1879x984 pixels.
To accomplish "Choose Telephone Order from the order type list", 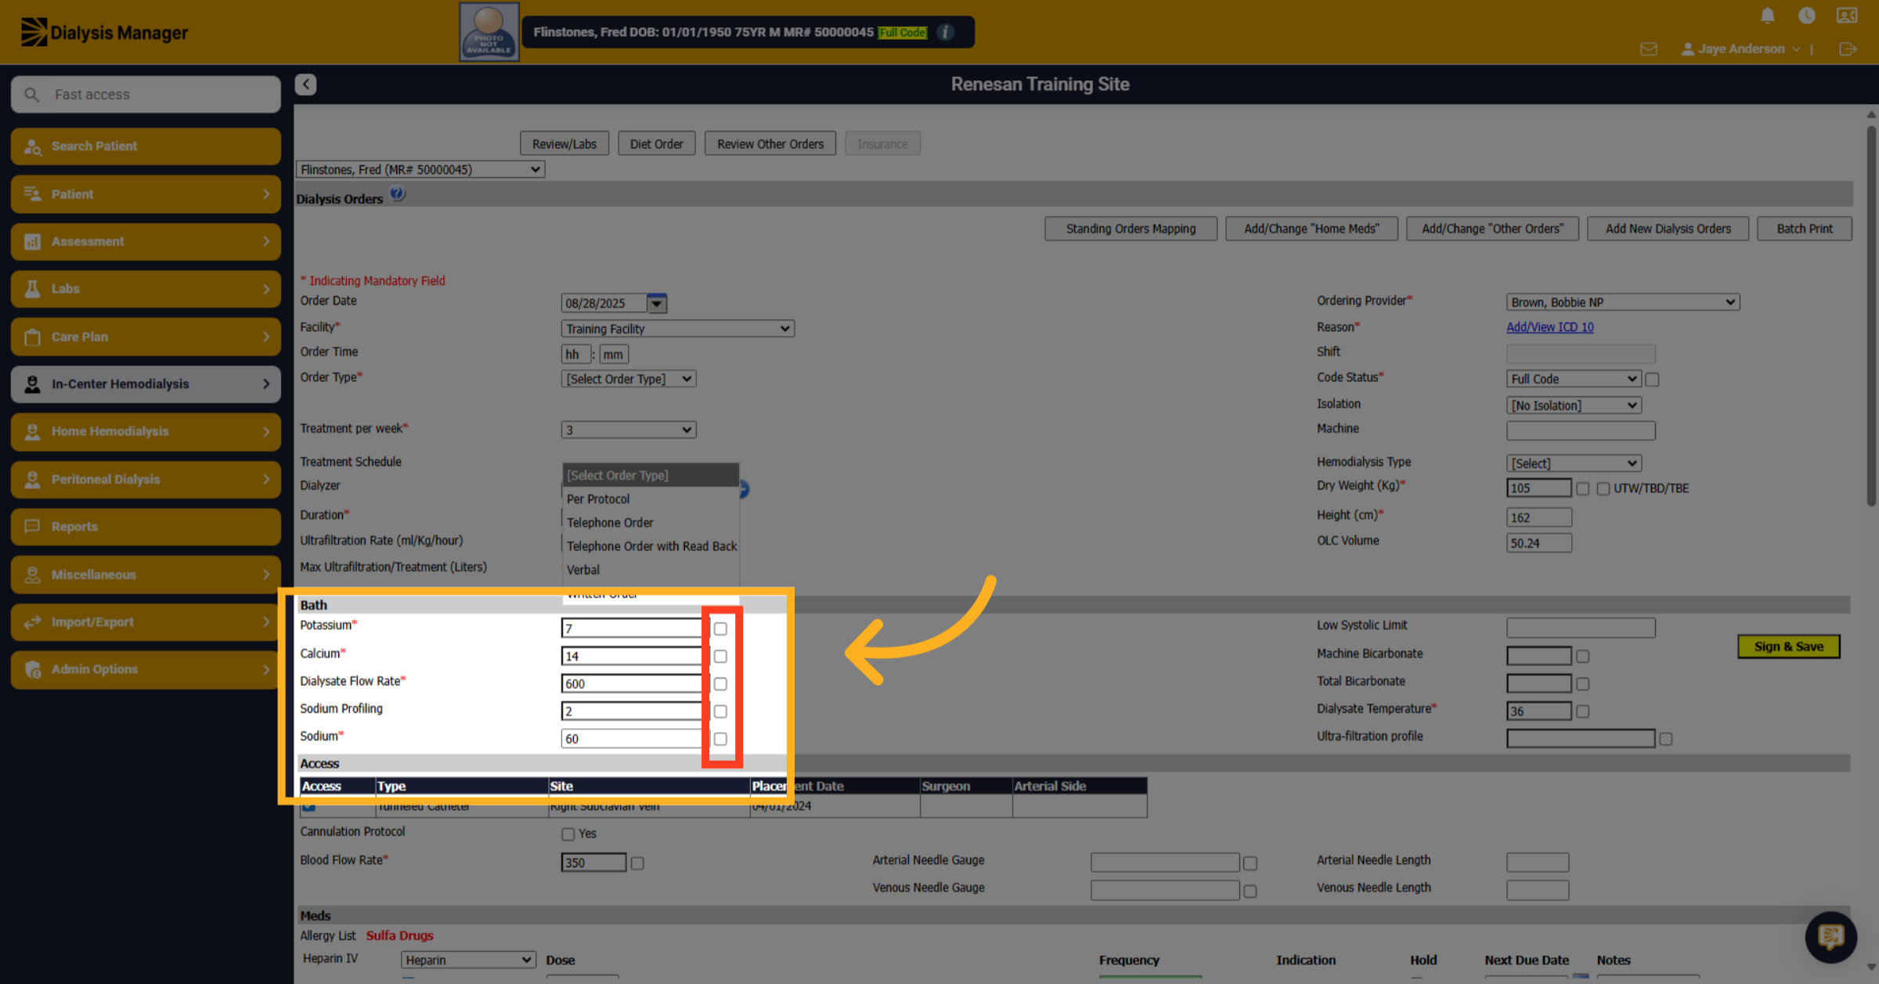I will point(610,523).
